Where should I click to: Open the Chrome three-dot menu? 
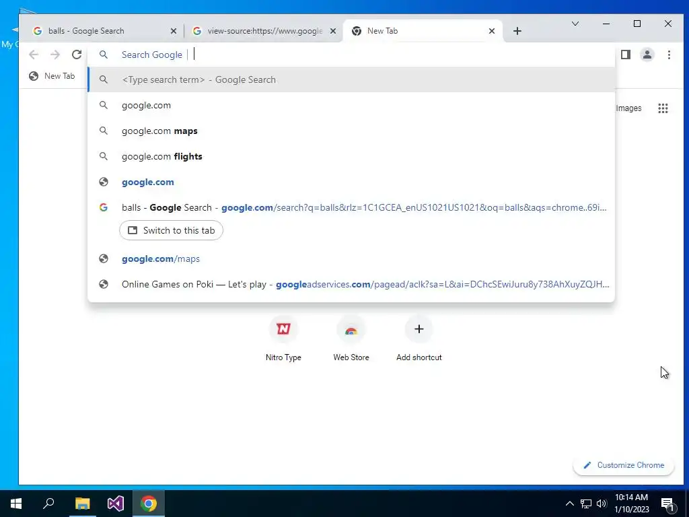[x=669, y=55]
